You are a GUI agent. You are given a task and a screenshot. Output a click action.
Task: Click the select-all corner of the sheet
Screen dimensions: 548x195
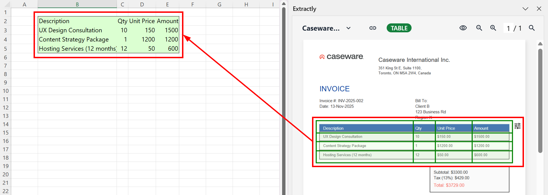[6, 4]
